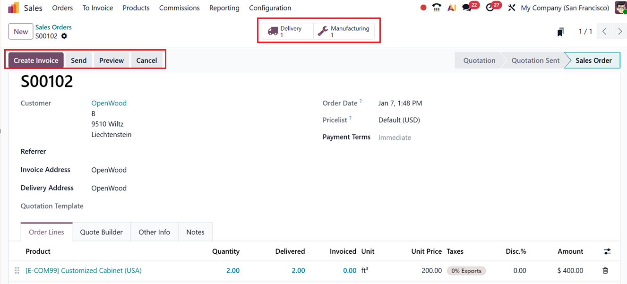The image size is (627, 284).
Task: Click the Payment Terms field
Action: point(395,138)
